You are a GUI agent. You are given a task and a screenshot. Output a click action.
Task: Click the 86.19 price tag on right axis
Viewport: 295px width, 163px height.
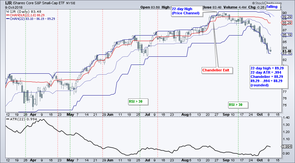coord(287,35)
